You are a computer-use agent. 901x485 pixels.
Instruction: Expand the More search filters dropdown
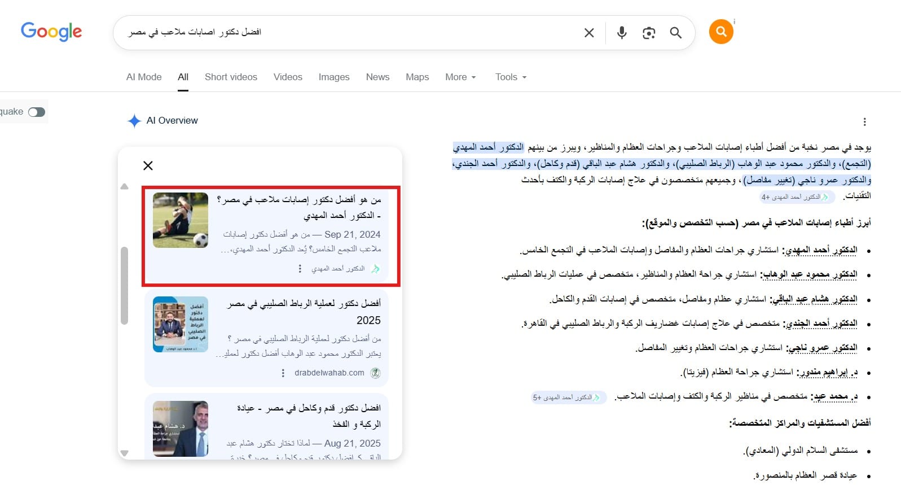coord(460,77)
